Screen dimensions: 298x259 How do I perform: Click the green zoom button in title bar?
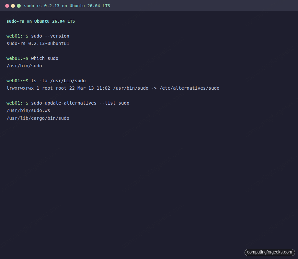tap(19, 6)
